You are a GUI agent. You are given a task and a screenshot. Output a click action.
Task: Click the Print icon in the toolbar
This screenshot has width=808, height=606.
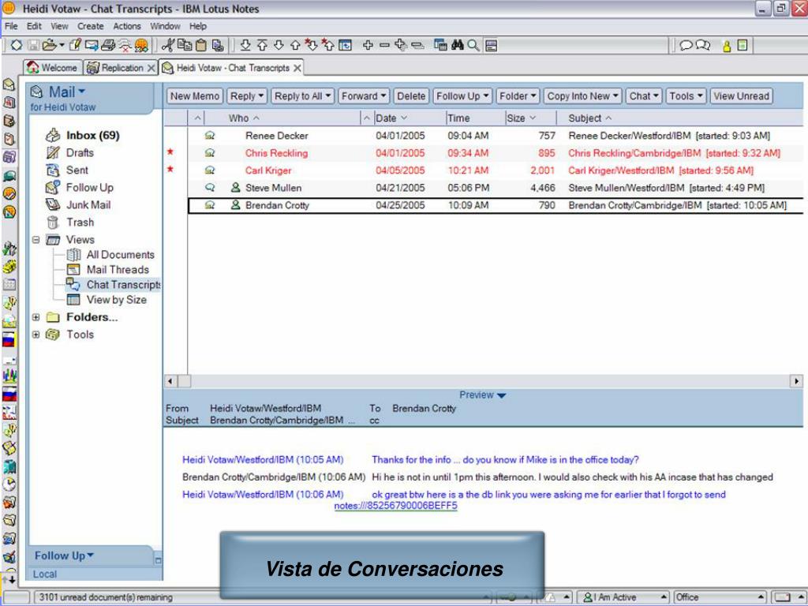coord(108,45)
